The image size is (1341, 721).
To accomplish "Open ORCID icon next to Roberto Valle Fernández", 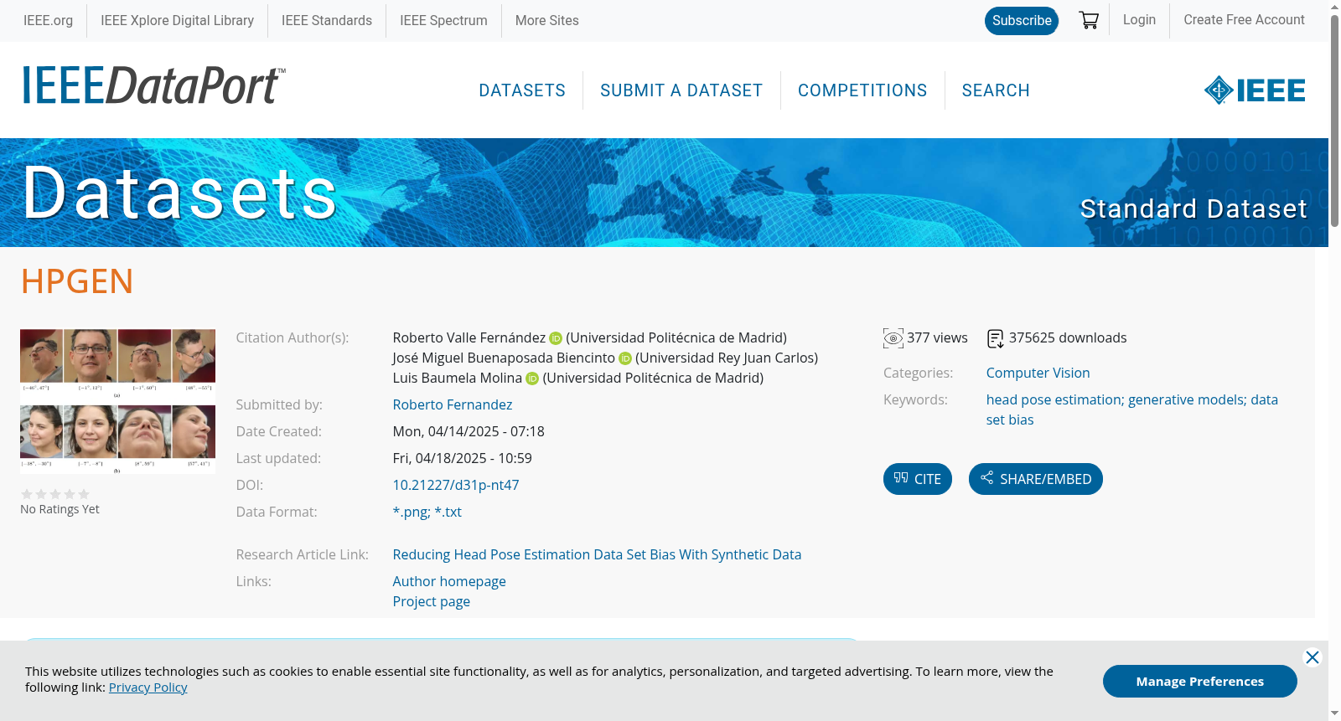I will [556, 338].
